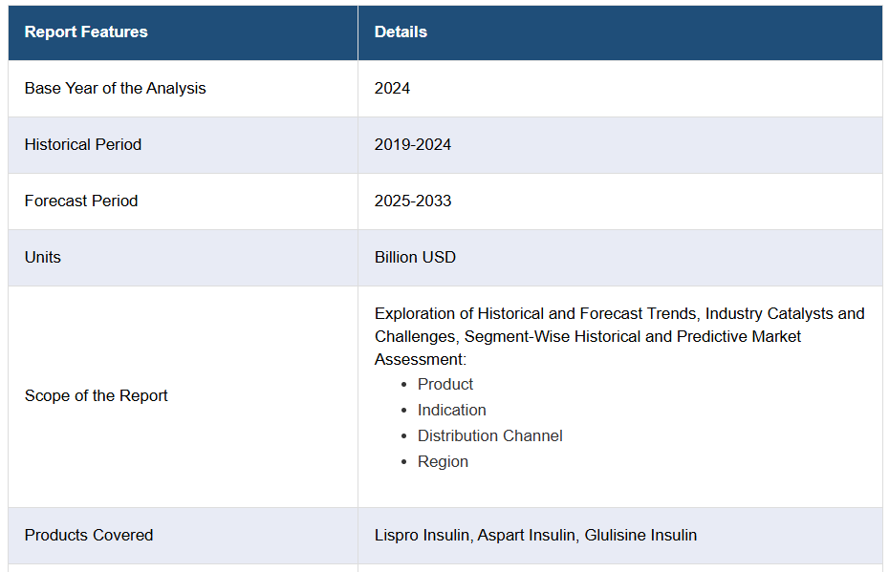Click the "Glulisine Insulin" text
The height and width of the screenshot is (572, 889).
(x=640, y=536)
